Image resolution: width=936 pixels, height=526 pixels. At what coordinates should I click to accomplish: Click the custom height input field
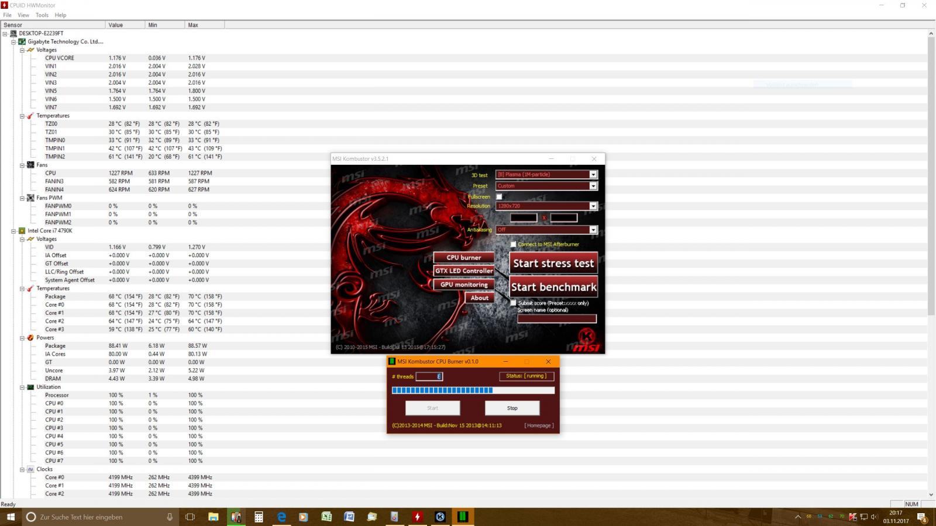pos(564,218)
